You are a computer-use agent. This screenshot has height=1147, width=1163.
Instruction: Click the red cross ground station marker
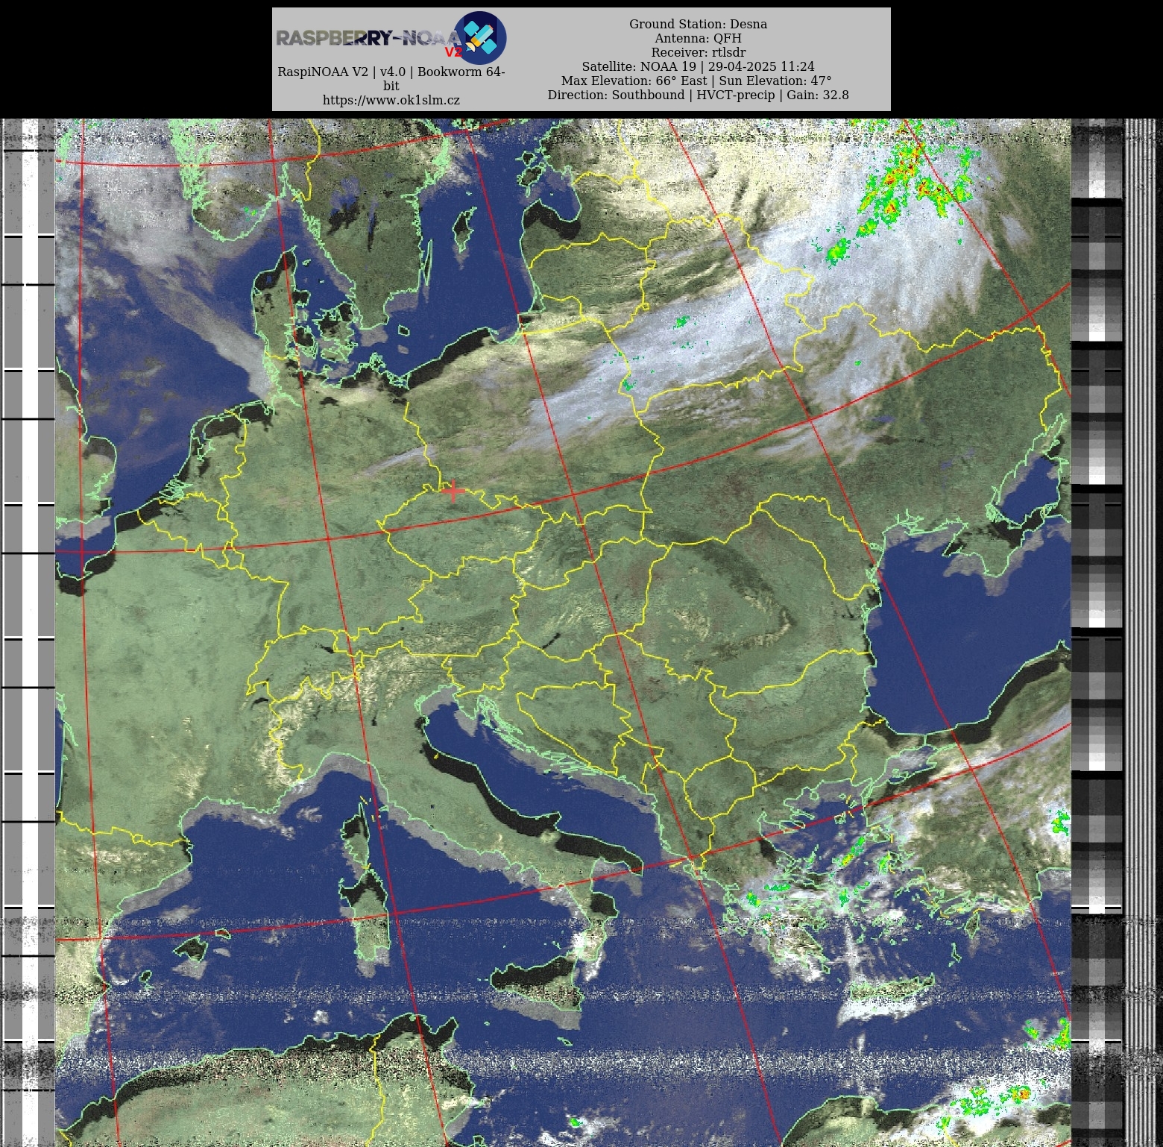click(x=453, y=491)
